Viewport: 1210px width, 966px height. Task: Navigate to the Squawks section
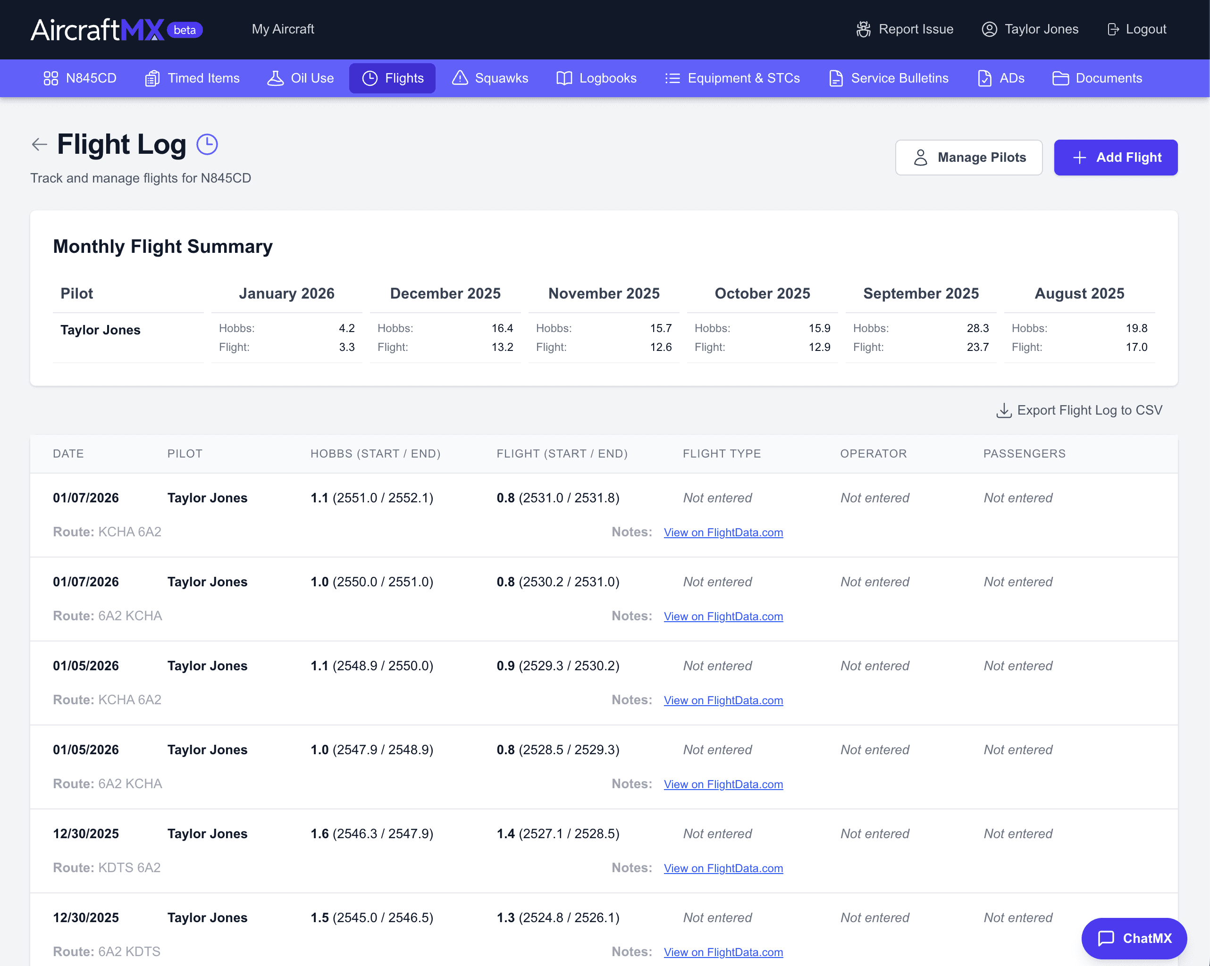[x=489, y=78]
